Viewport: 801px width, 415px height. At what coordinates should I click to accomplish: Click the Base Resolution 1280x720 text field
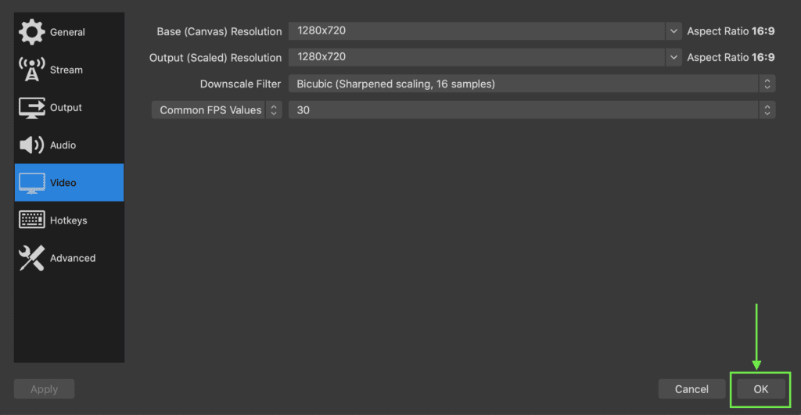476,31
